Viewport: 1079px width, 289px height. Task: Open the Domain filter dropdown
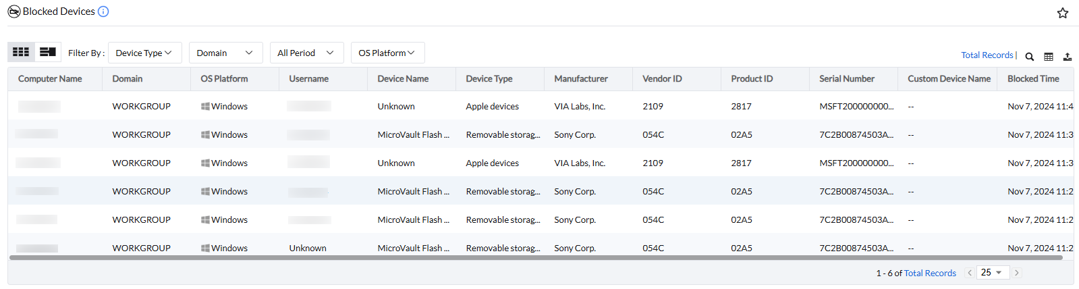tap(225, 53)
